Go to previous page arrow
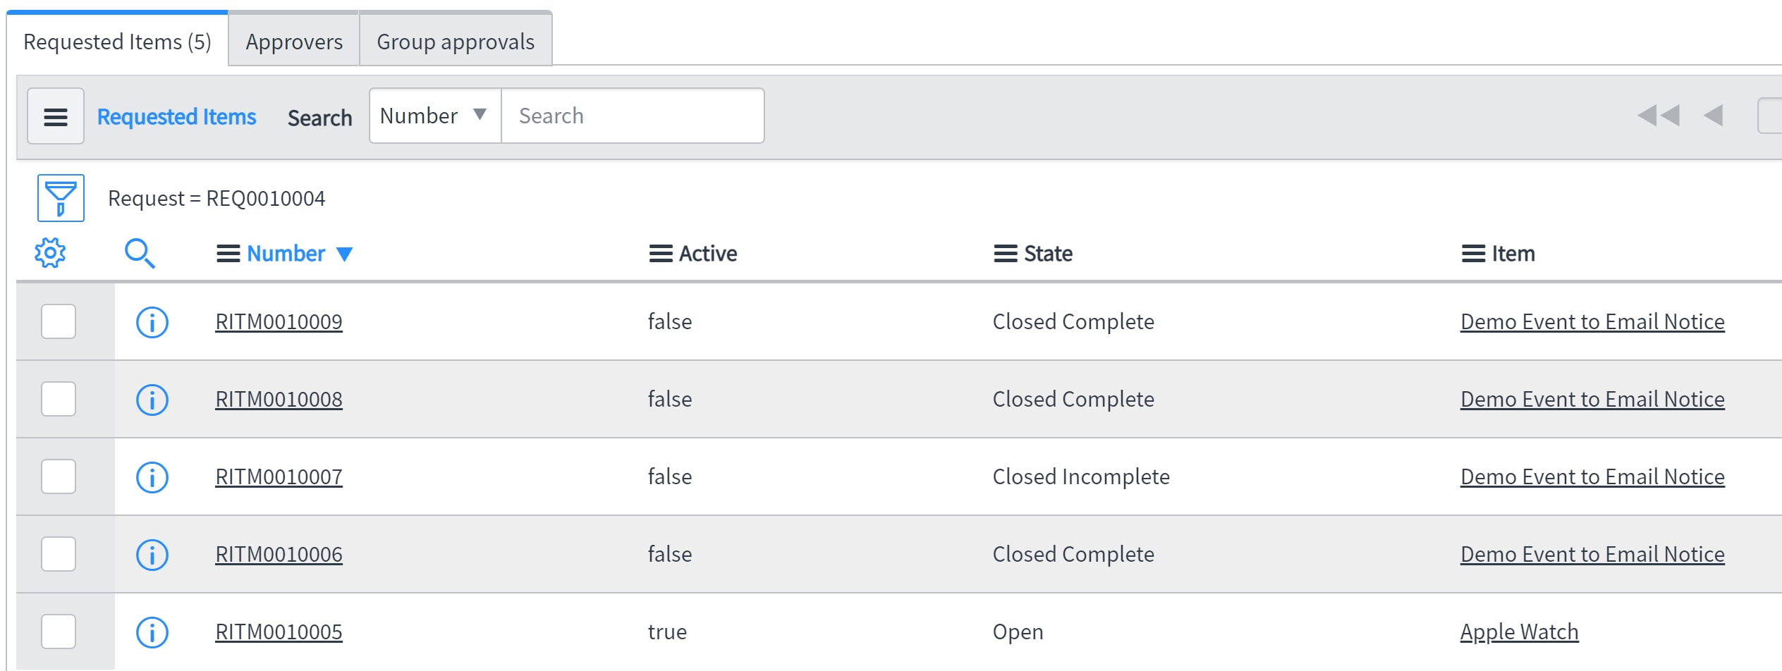 pos(1713,116)
